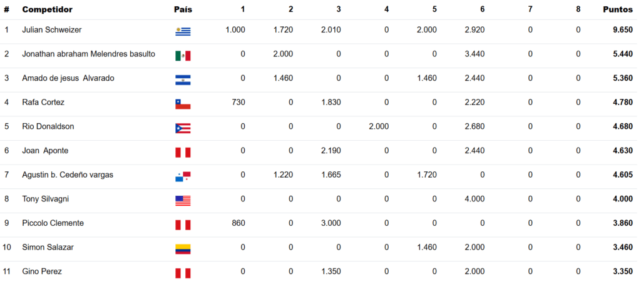Click the Mexico flag beside Jonathan Melendres

pyautogui.click(x=183, y=56)
